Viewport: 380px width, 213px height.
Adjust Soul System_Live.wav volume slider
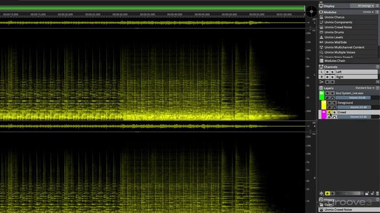click(357, 98)
